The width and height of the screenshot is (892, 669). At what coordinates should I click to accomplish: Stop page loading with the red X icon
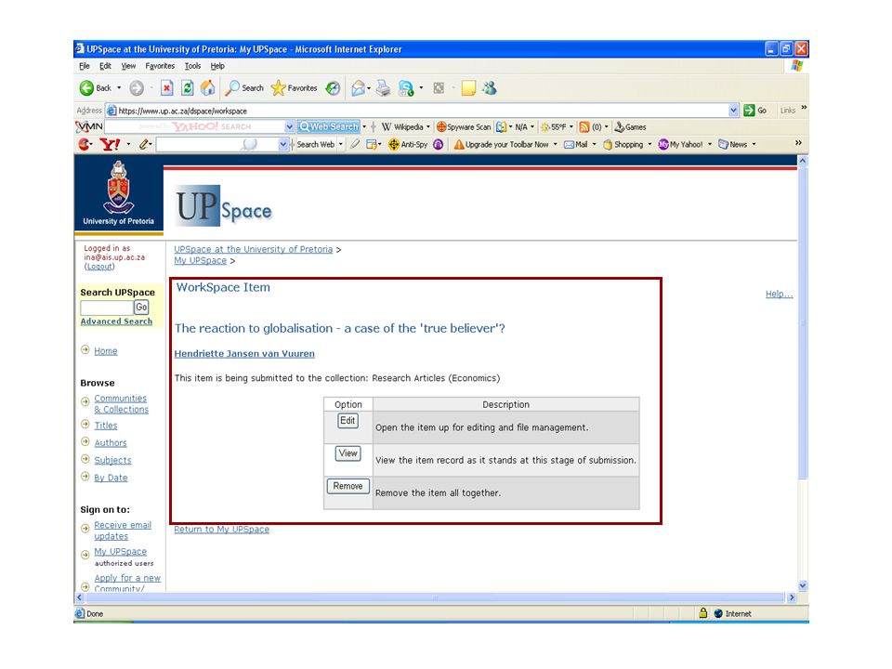(166, 88)
